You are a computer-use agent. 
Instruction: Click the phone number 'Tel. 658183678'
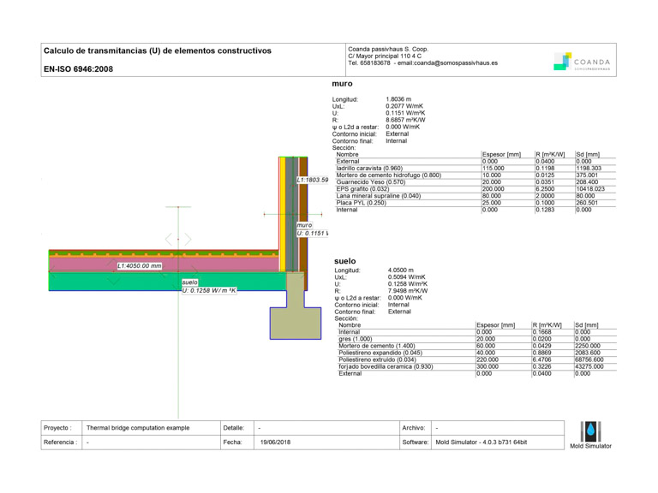(369, 62)
